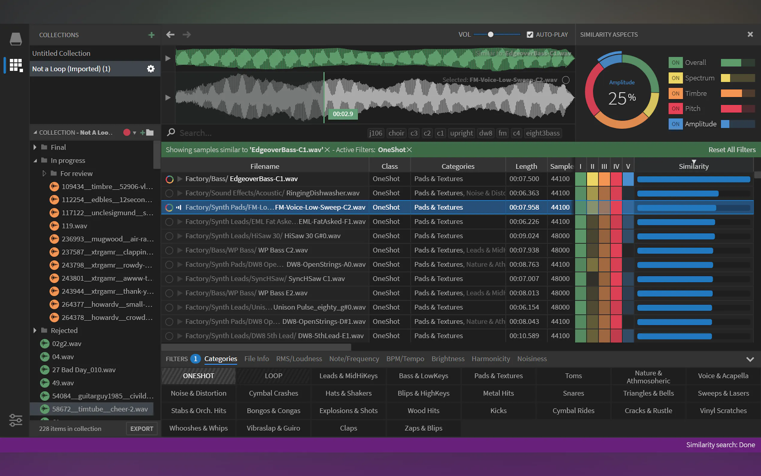This screenshot has height=476, width=761.
Task: Click Reset All Filters link
Action: pos(731,150)
